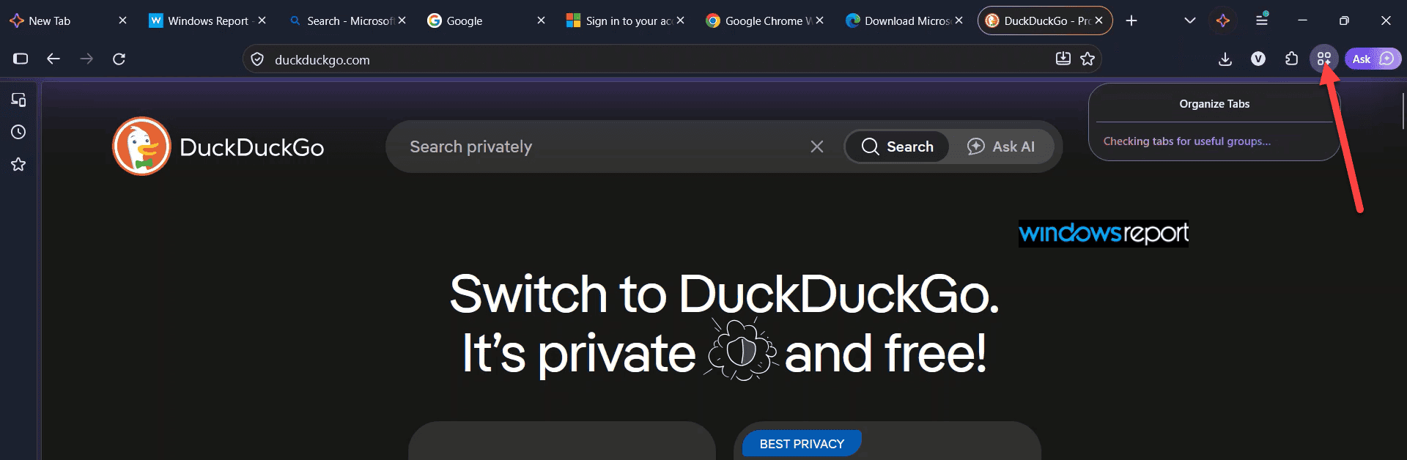Clear the search box with X
Image resolution: width=1407 pixels, height=460 pixels.
tap(817, 146)
